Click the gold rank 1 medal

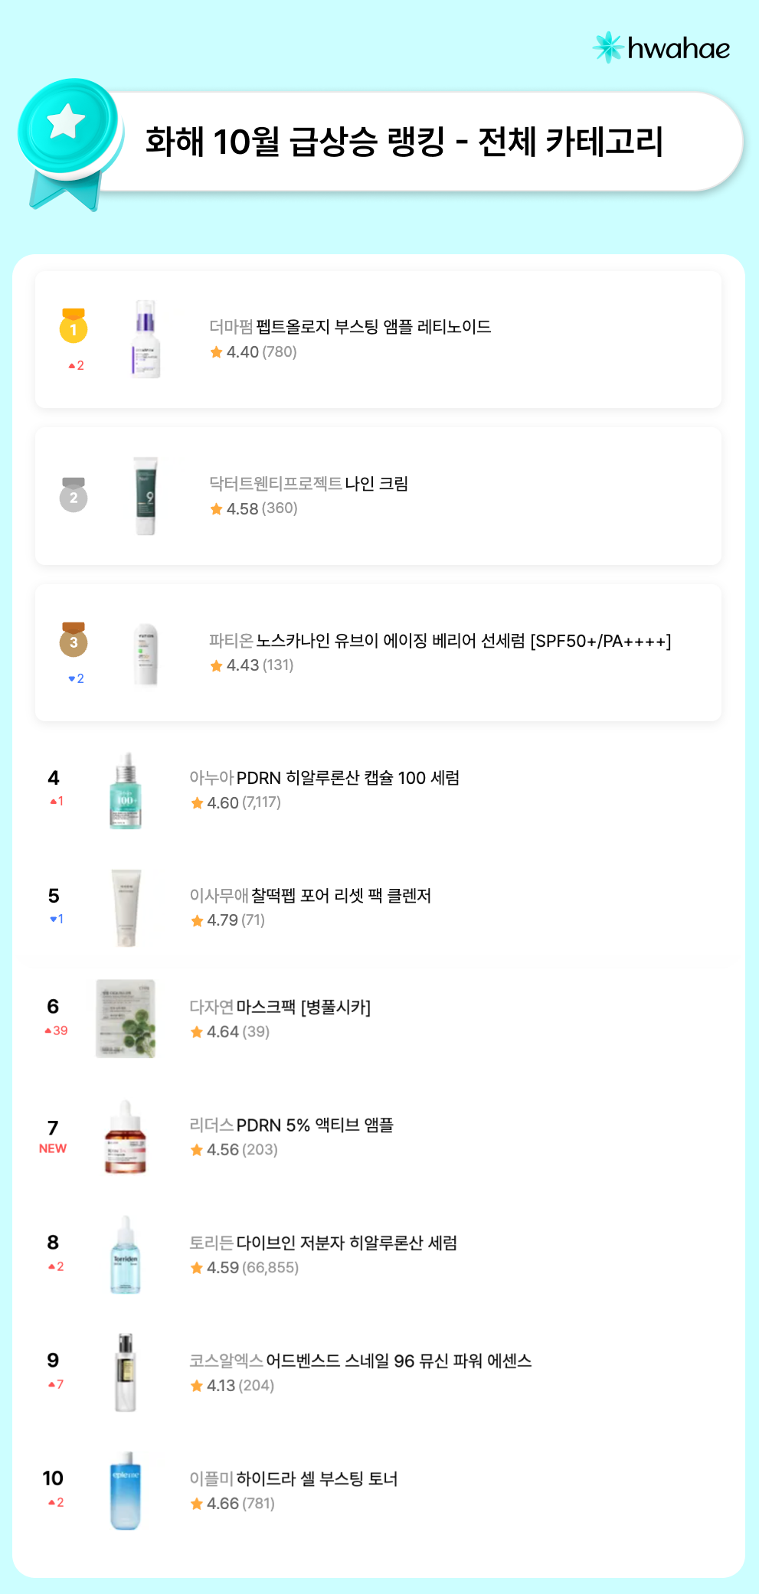(x=74, y=325)
